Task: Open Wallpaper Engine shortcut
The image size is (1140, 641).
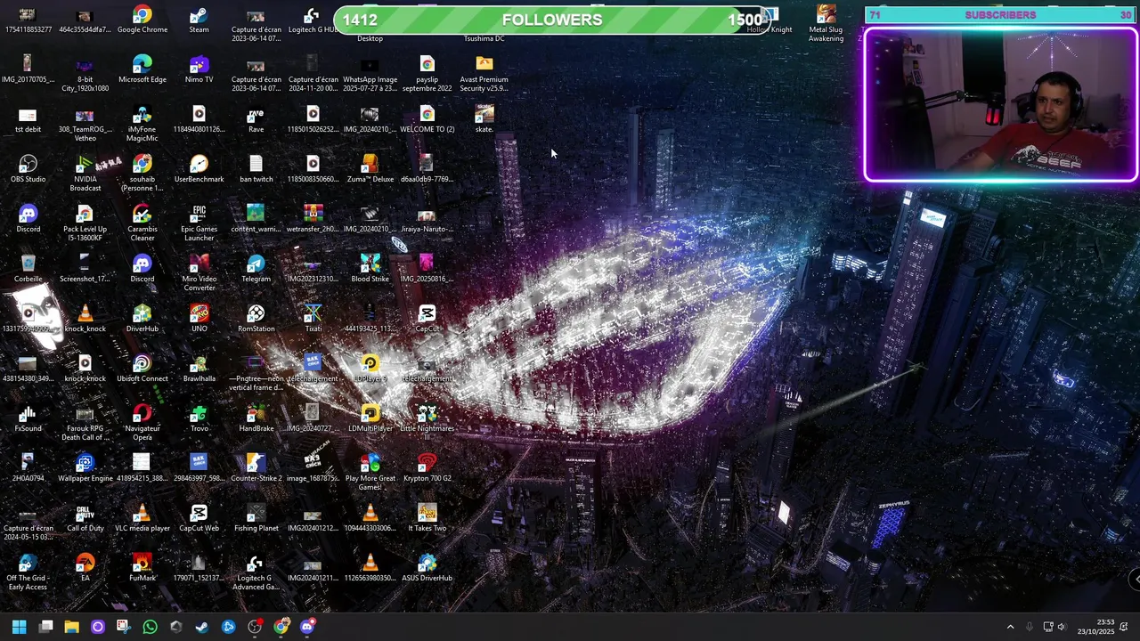Action: [x=85, y=469]
